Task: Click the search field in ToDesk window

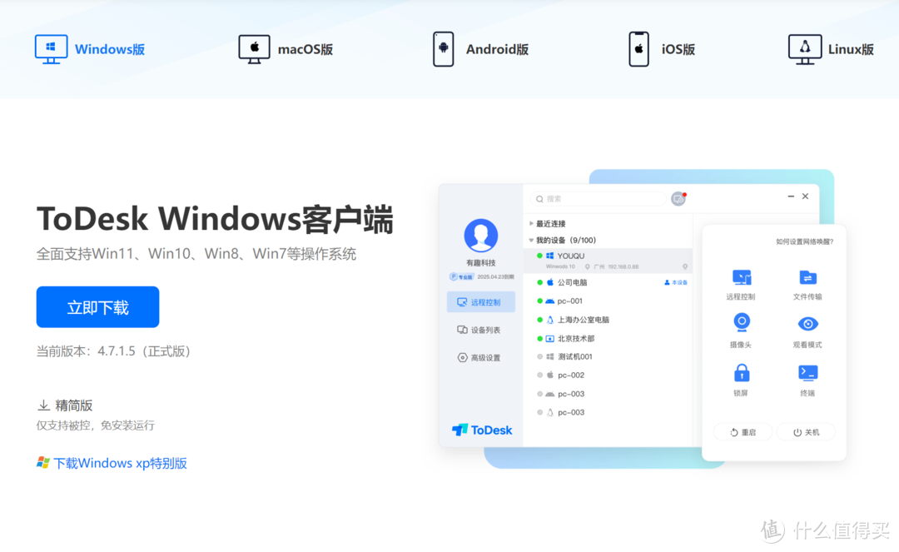Action: tap(598, 199)
